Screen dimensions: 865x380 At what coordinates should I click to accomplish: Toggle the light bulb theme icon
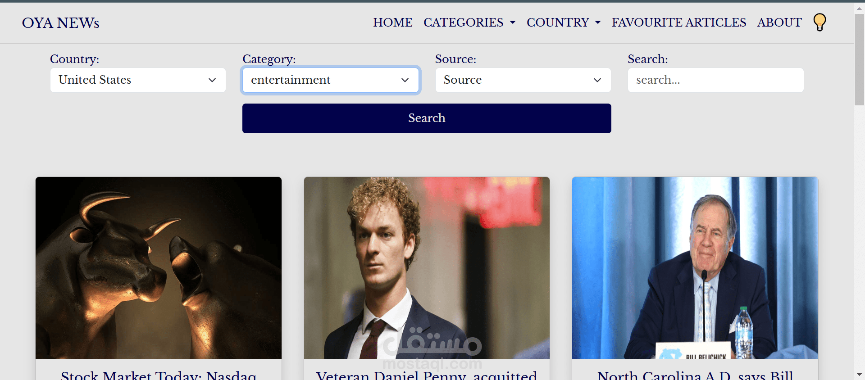pyautogui.click(x=819, y=22)
